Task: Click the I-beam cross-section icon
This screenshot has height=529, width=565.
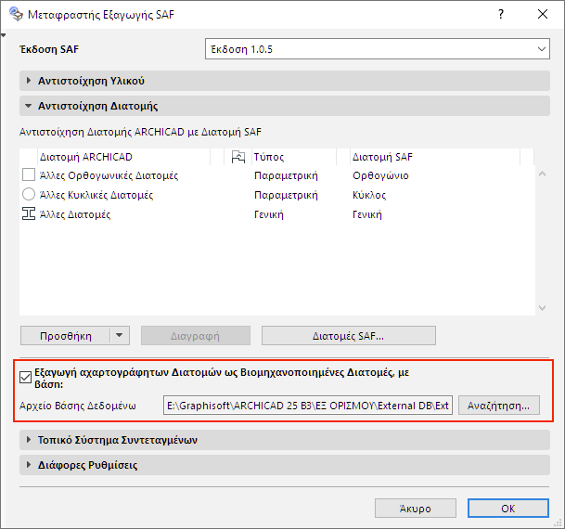Action: [29, 214]
